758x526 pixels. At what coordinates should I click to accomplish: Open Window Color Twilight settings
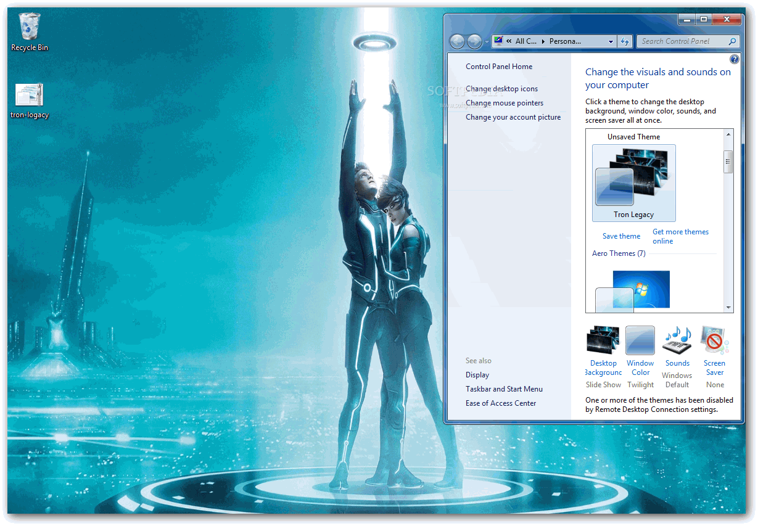(x=640, y=358)
